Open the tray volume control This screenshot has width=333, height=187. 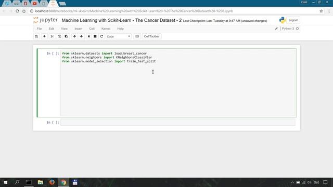[309, 182]
